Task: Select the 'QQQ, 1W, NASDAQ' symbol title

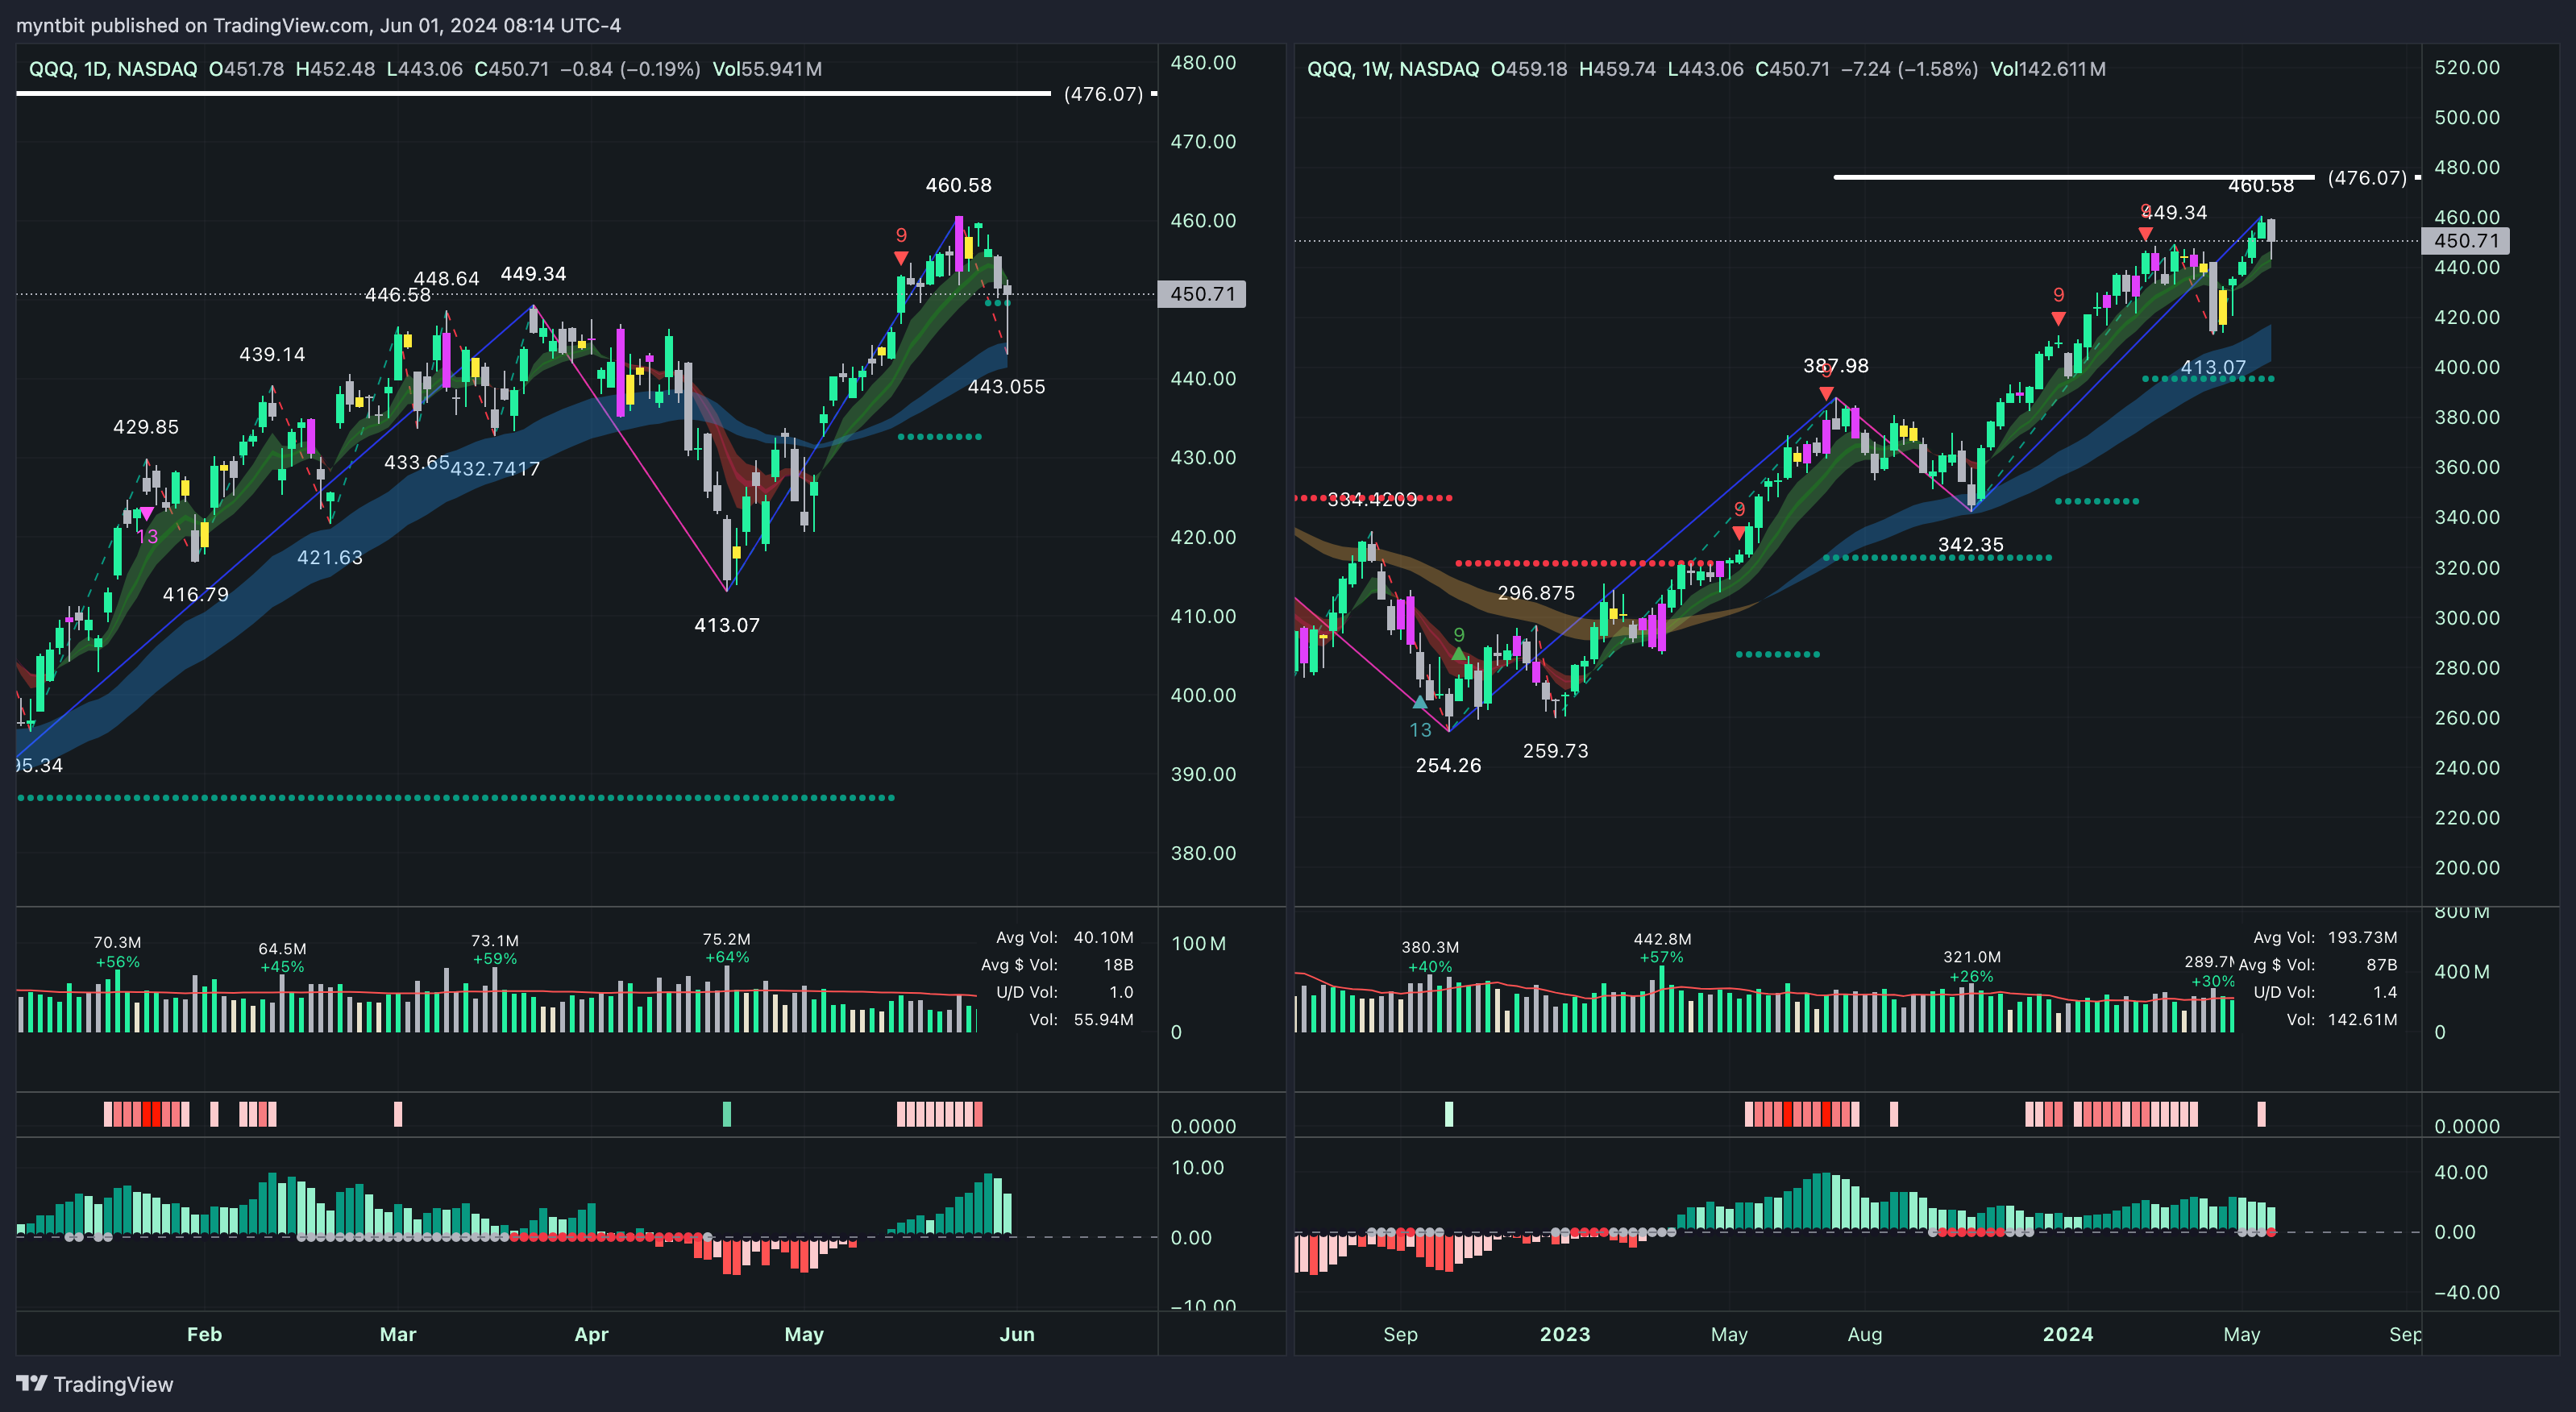Action: pos(1393,69)
